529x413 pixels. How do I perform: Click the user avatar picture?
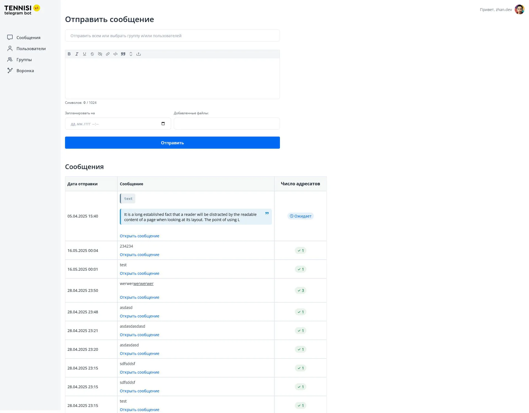(x=519, y=10)
